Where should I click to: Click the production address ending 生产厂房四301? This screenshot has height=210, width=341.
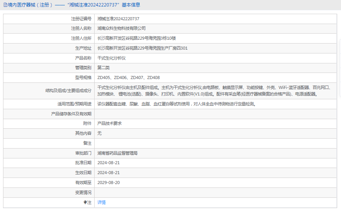pyautogui.click(x=142, y=48)
